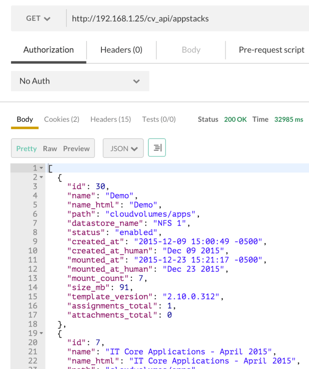View the response Headers (15) tab
The width and height of the screenshot is (309, 369).
click(111, 119)
